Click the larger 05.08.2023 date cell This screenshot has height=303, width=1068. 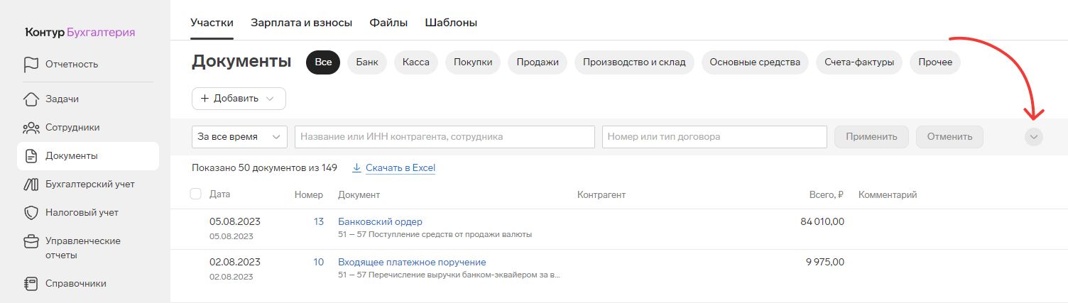235,221
